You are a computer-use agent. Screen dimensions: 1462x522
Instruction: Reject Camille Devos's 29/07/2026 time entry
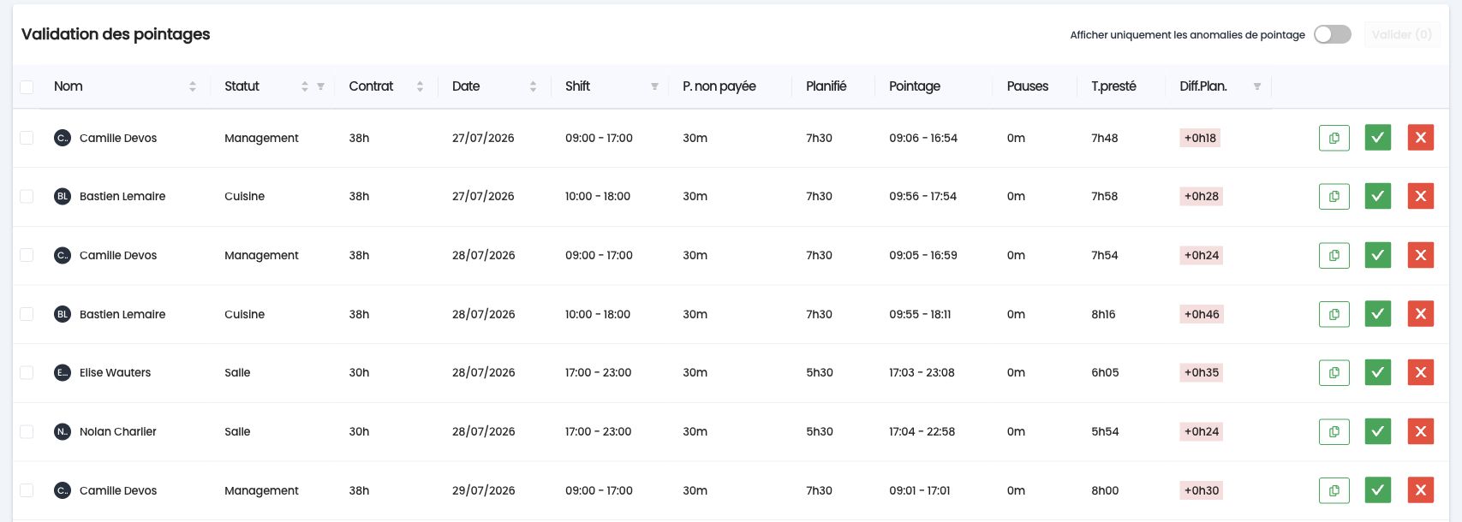(x=1420, y=490)
